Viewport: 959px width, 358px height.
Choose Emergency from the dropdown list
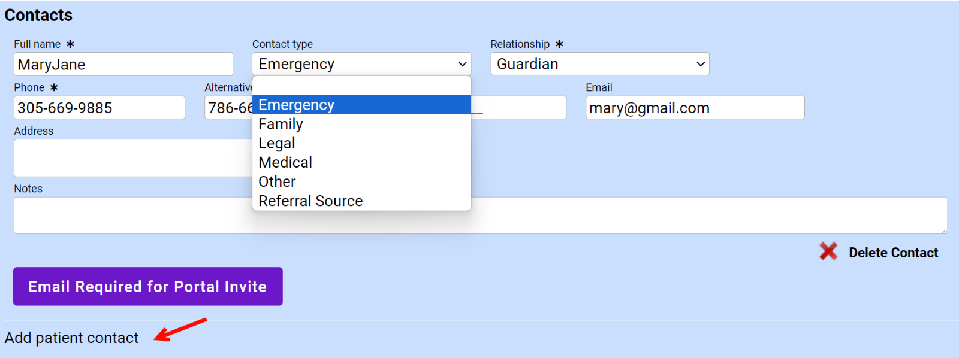click(x=361, y=105)
